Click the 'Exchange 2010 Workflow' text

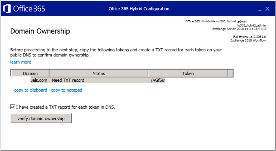(x=248, y=41)
